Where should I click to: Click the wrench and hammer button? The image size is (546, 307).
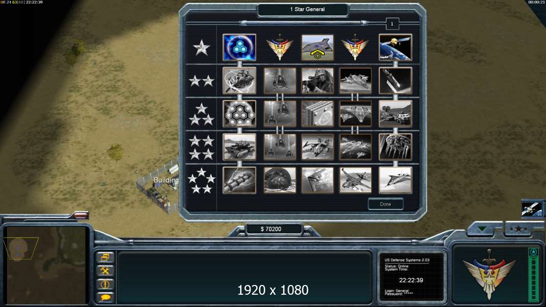click(105, 271)
